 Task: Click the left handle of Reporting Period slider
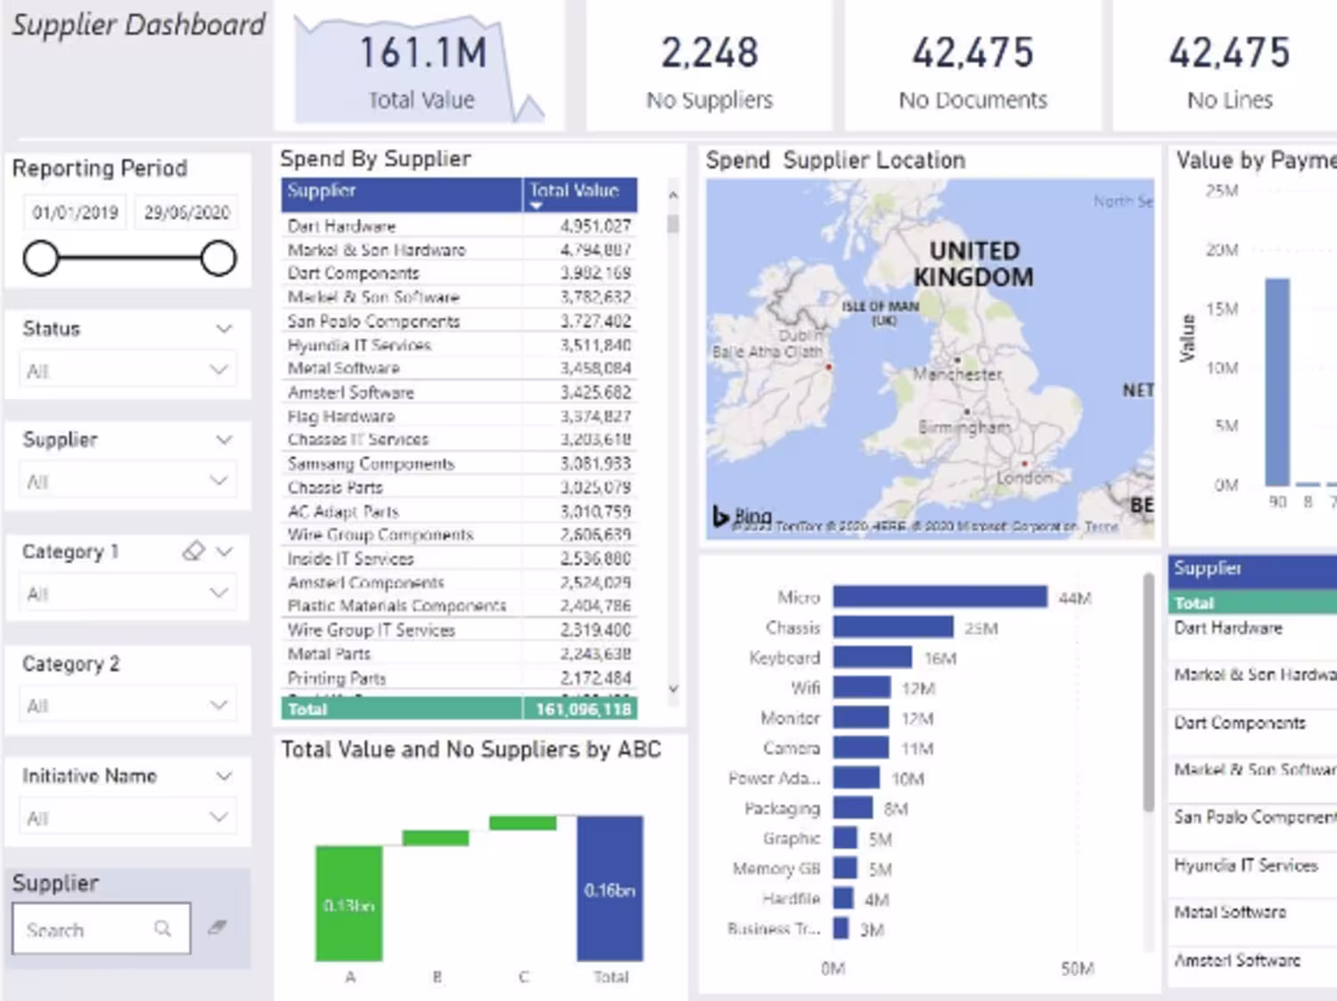[x=41, y=259]
